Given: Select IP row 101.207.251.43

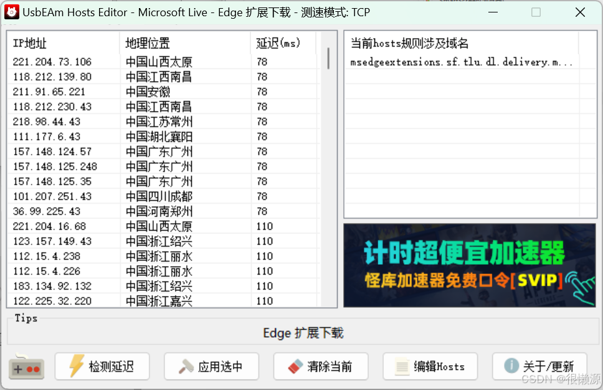Looking at the screenshot, I should 163,197.
